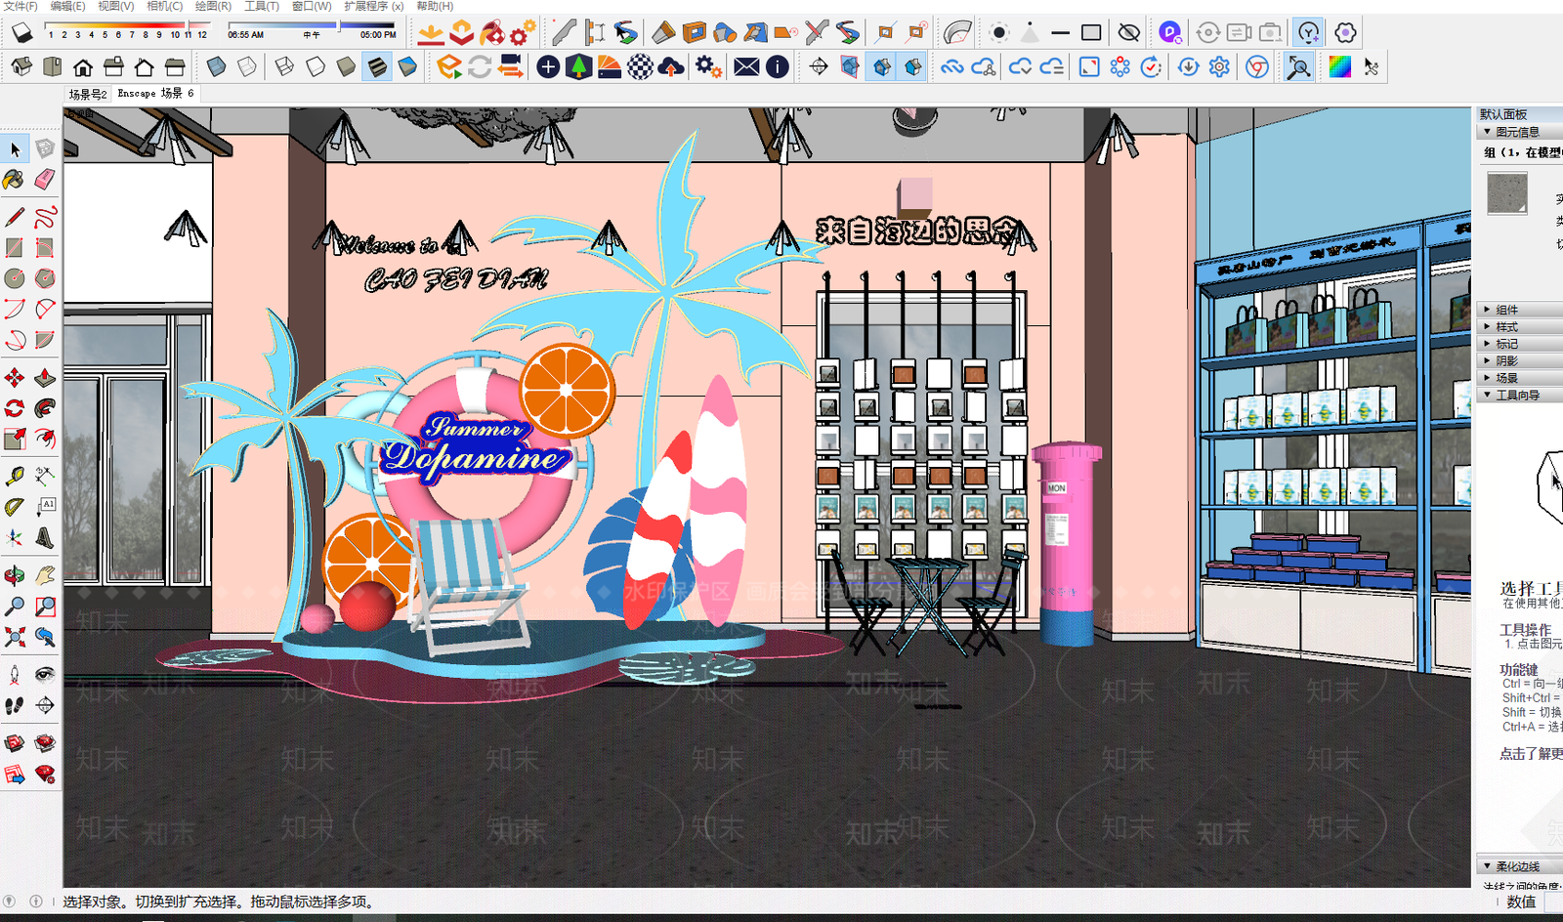Toggle X-Ray face style
1563x922 pixels.
pyautogui.click(x=217, y=66)
